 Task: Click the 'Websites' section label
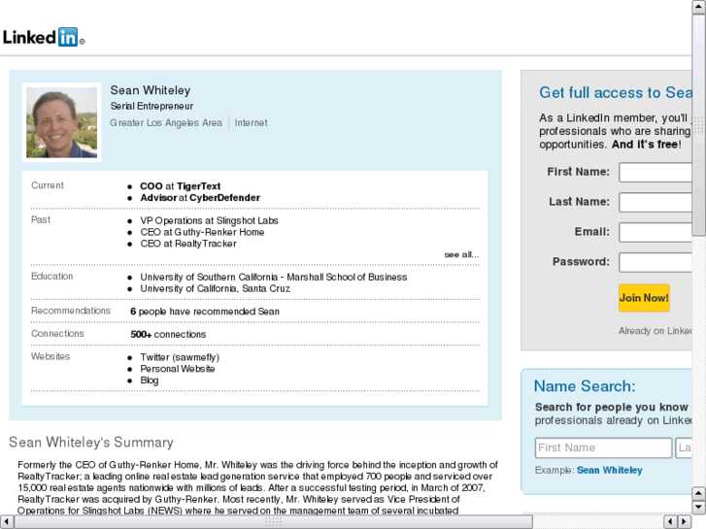click(x=50, y=356)
